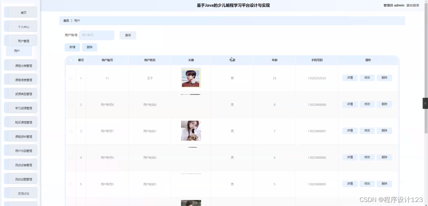
Task: Open 详情 for user 王子
Action: [x=350, y=78]
